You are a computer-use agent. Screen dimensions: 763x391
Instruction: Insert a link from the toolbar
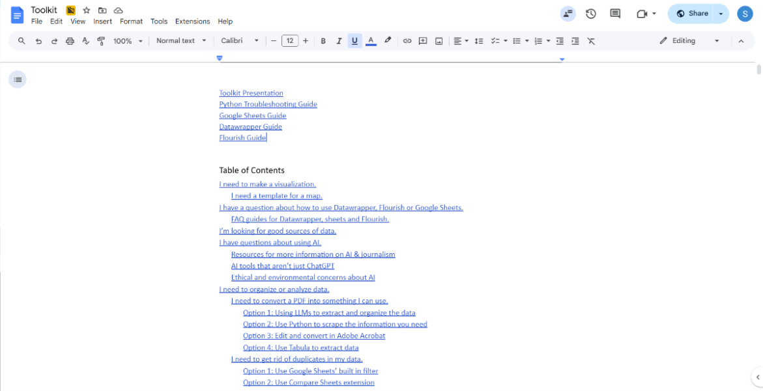tap(407, 41)
